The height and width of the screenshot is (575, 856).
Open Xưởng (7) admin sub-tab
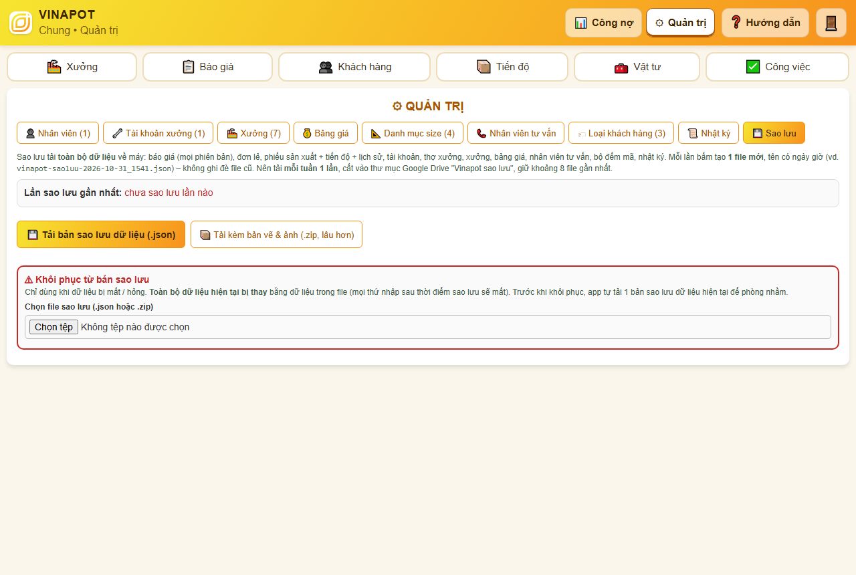pyautogui.click(x=253, y=133)
